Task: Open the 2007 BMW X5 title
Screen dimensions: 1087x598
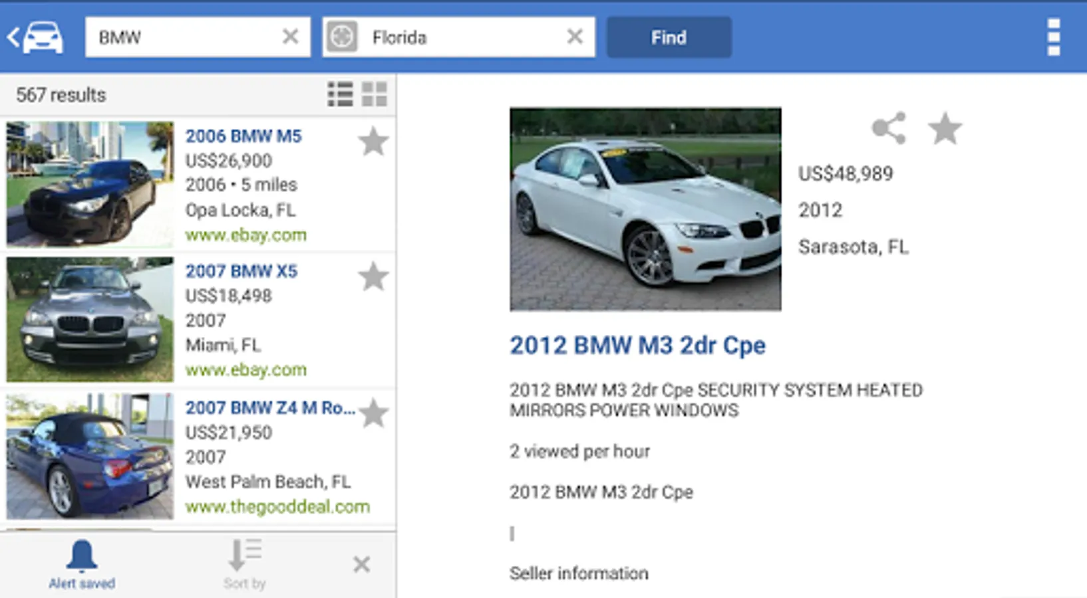Action: coord(241,271)
